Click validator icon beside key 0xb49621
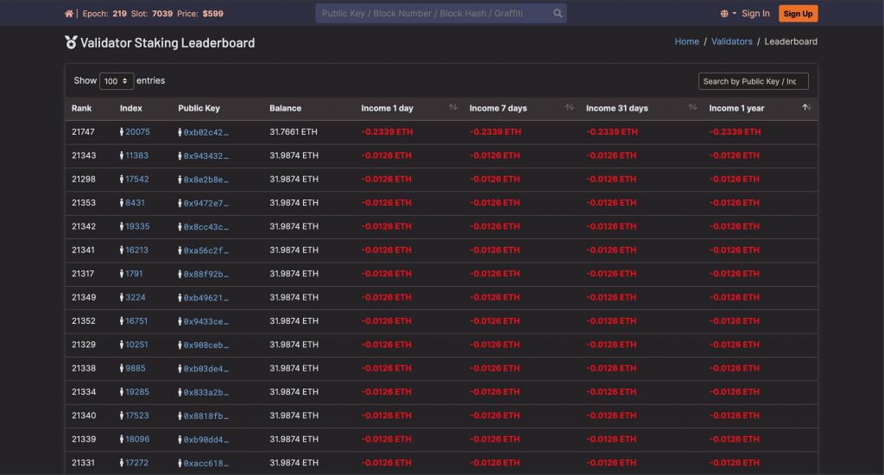884x475 pixels. (x=180, y=298)
